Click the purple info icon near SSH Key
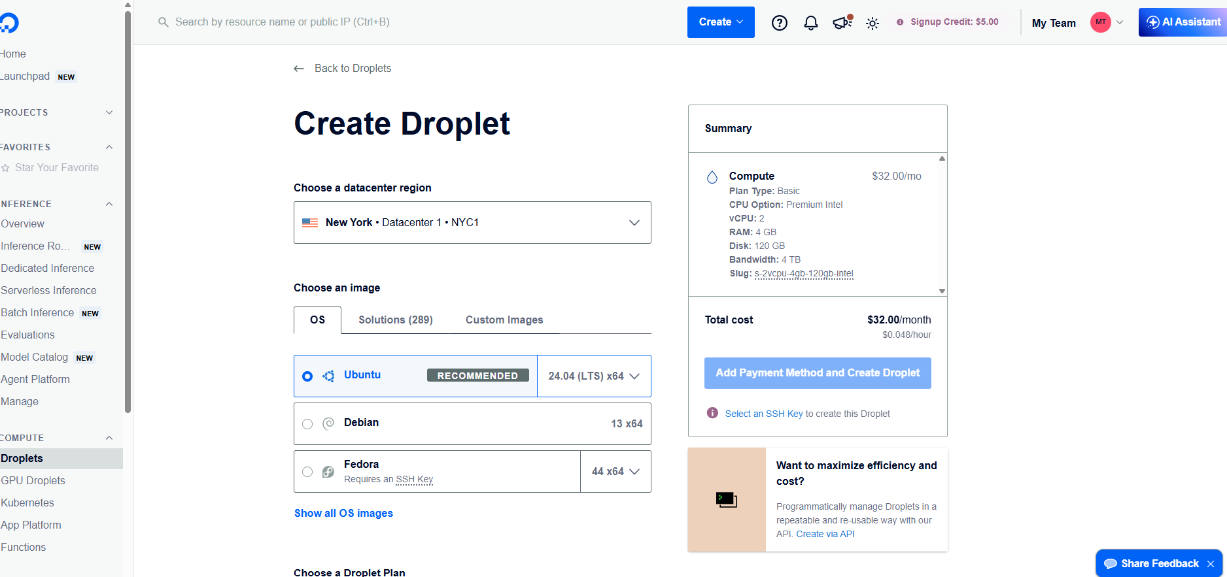Viewport: 1227px width, 577px height. (712, 413)
